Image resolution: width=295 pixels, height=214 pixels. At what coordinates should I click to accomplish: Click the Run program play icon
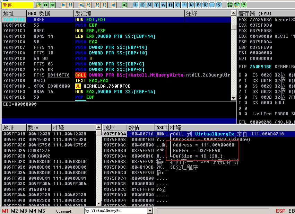63,5
